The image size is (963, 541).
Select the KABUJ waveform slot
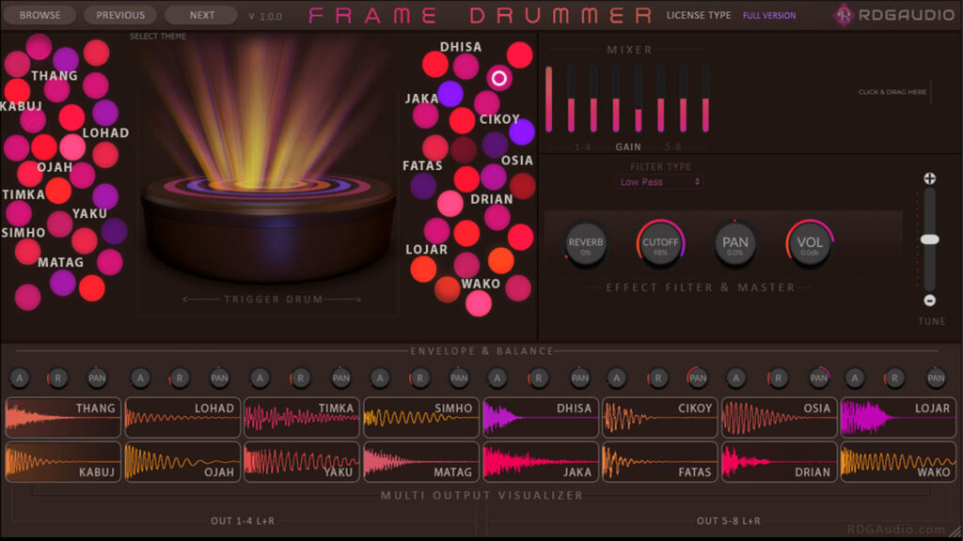tap(63, 462)
